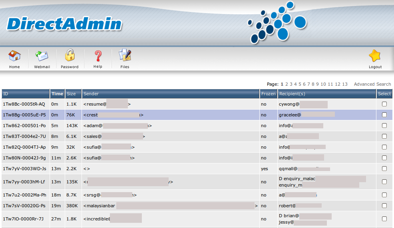Screen dimensions: 394x228
Task: Open message ID 1Tw862-000501-Po
Action: (24, 126)
